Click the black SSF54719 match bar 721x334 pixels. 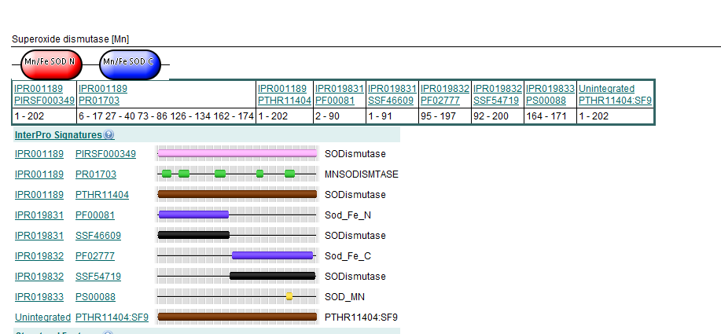coord(273,276)
